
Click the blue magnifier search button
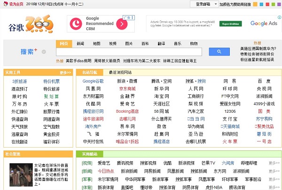(x=219, y=51)
